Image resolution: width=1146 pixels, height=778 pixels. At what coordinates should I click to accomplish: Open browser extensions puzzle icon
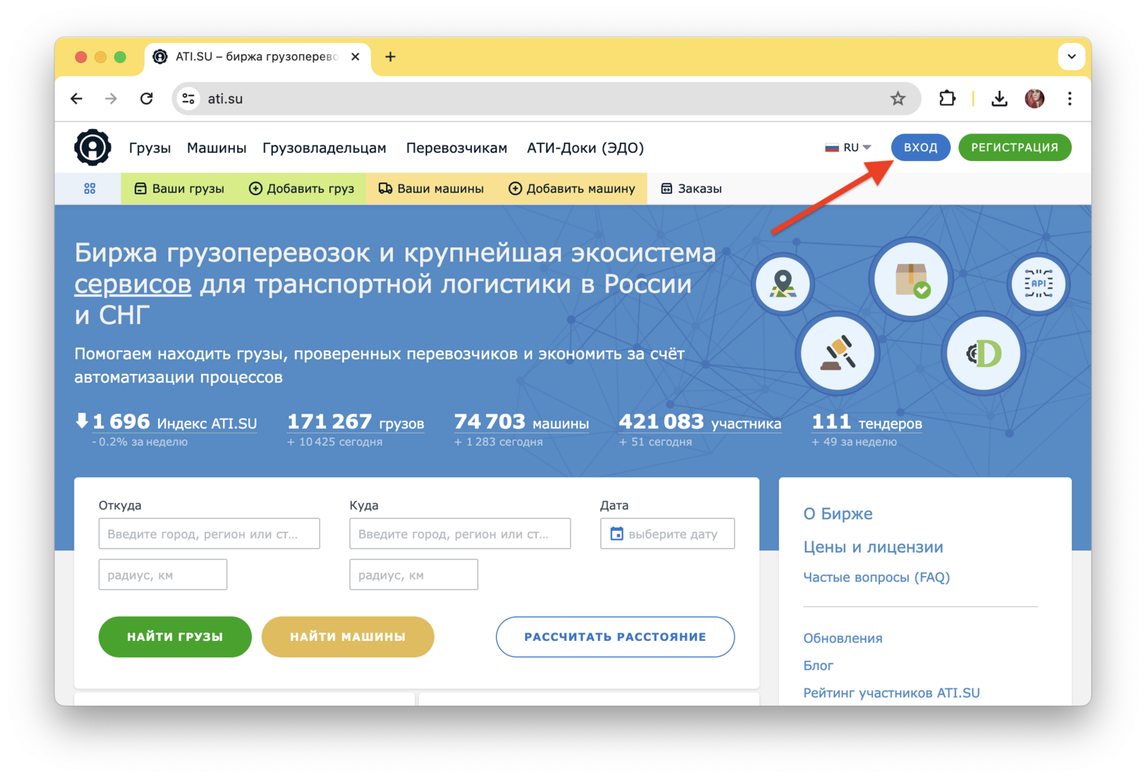(947, 99)
